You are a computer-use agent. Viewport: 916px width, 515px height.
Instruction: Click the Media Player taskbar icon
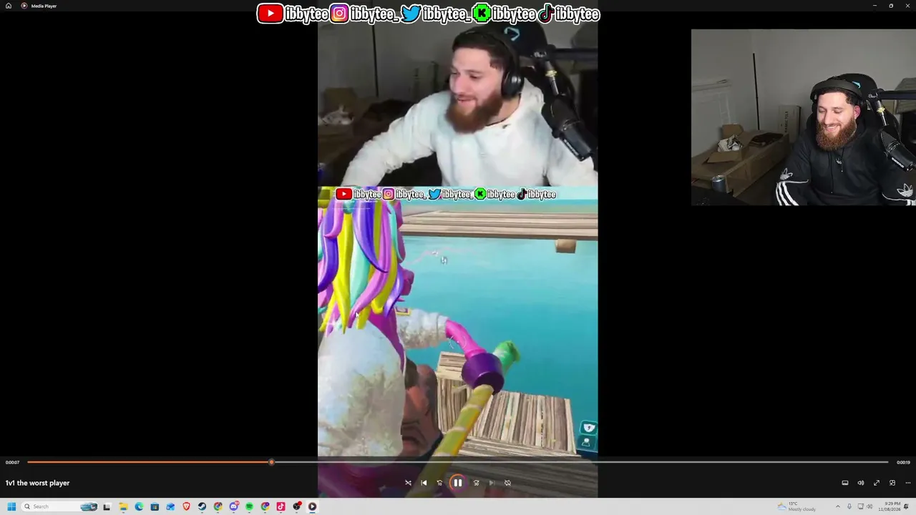(x=312, y=506)
